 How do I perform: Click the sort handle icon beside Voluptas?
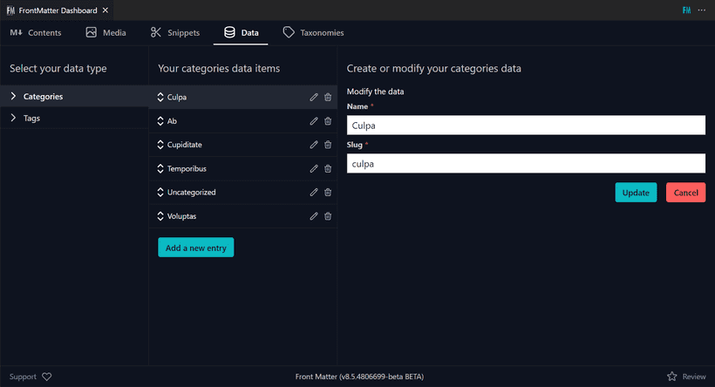(160, 216)
